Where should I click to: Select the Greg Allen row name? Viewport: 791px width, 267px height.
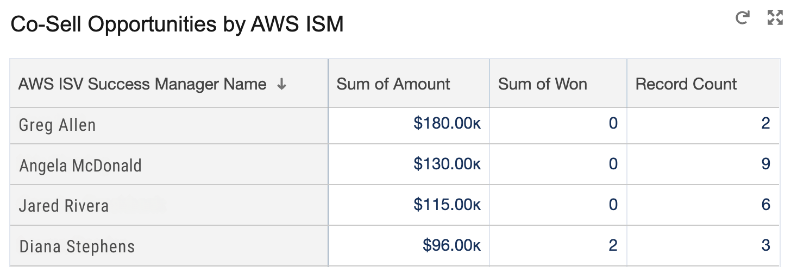[58, 125]
